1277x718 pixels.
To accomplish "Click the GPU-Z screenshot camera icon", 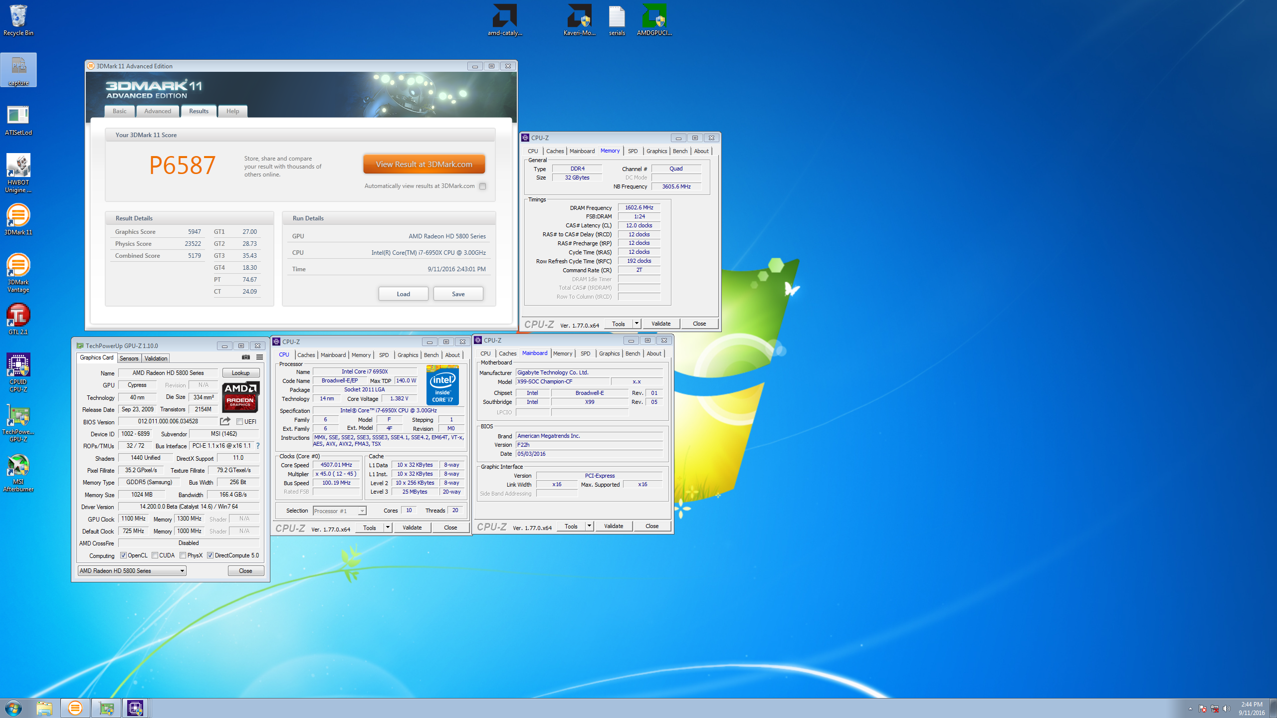I will point(246,357).
